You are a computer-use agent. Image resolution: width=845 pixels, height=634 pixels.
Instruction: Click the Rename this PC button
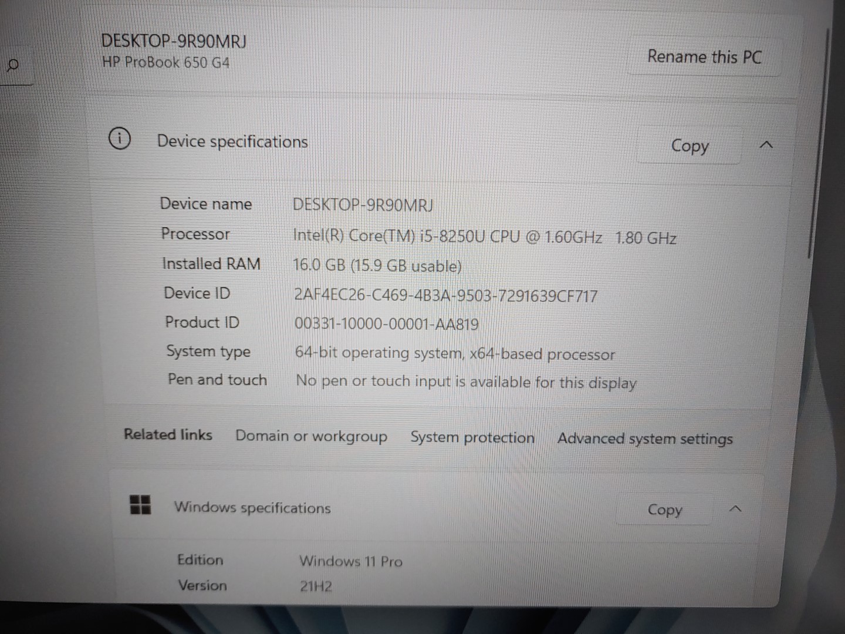tap(704, 57)
